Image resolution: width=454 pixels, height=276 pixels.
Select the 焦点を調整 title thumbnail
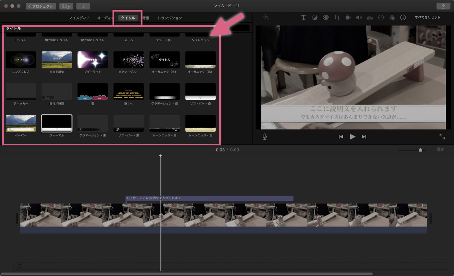pyautogui.click(x=57, y=60)
